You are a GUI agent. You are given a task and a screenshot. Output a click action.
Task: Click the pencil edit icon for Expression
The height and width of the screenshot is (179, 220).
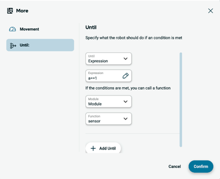click(x=125, y=75)
